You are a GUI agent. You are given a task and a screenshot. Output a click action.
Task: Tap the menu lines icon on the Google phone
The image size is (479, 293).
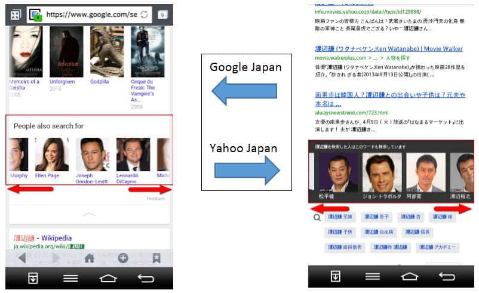pyautogui.click(x=70, y=278)
